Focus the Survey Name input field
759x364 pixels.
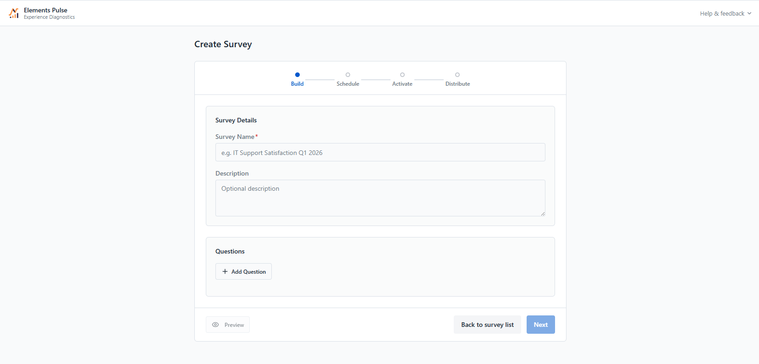[x=380, y=152]
